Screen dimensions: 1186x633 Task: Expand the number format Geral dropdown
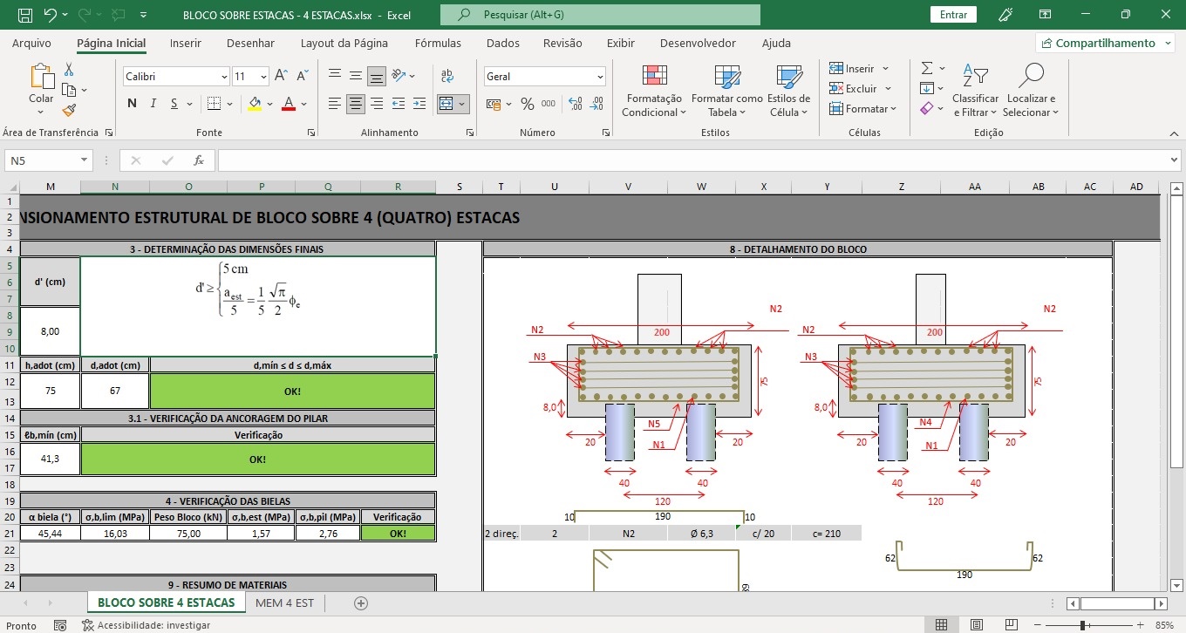[600, 77]
